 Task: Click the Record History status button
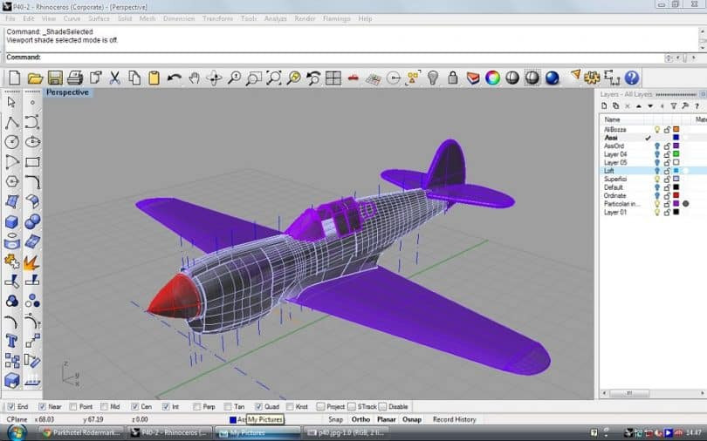coord(454,419)
